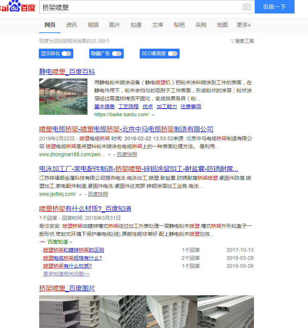Click the 优点 sublink
Screen dimensions: 308x328
click(148, 106)
